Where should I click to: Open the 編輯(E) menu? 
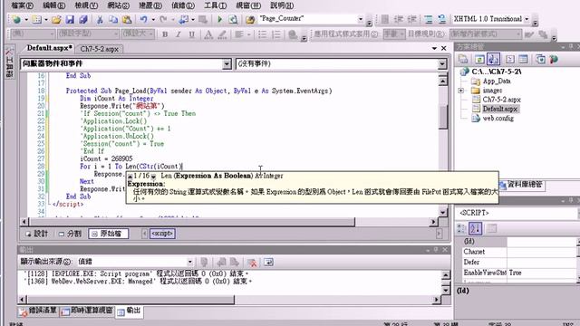coord(54,5)
